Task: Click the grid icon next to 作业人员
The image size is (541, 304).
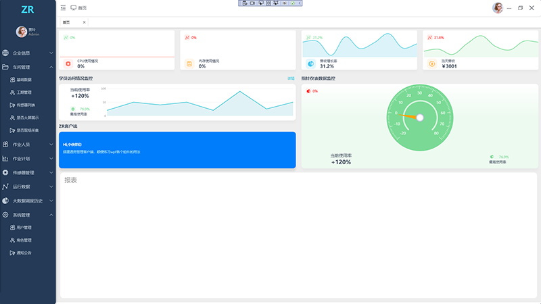Action: 5,145
